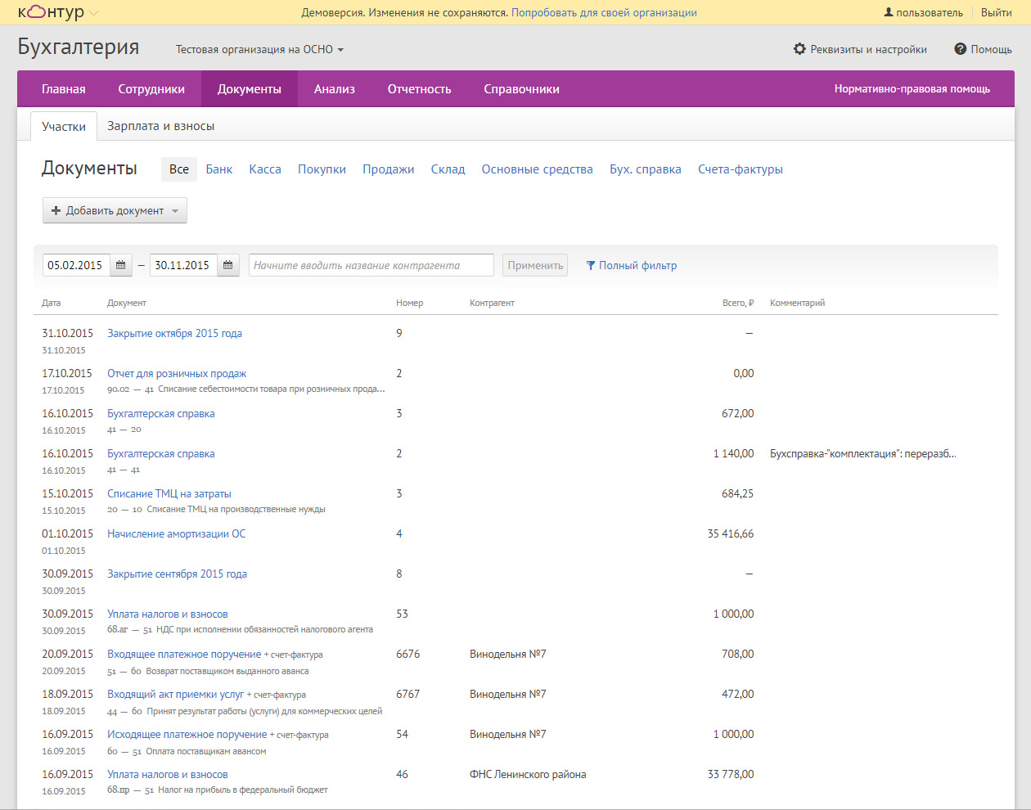
Task: Click Попробовать для своей организации link
Action: (x=604, y=12)
